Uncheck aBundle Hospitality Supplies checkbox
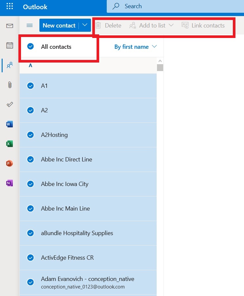The height and width of the screenshot is (296, 244). (x=31, y=233)
